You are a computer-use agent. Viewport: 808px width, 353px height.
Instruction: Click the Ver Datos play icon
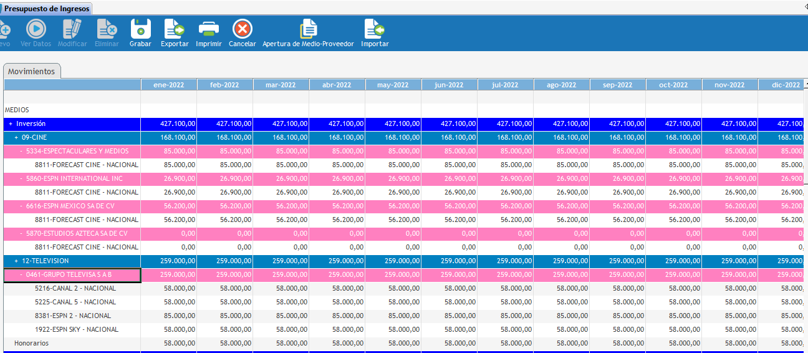point(36,29)
